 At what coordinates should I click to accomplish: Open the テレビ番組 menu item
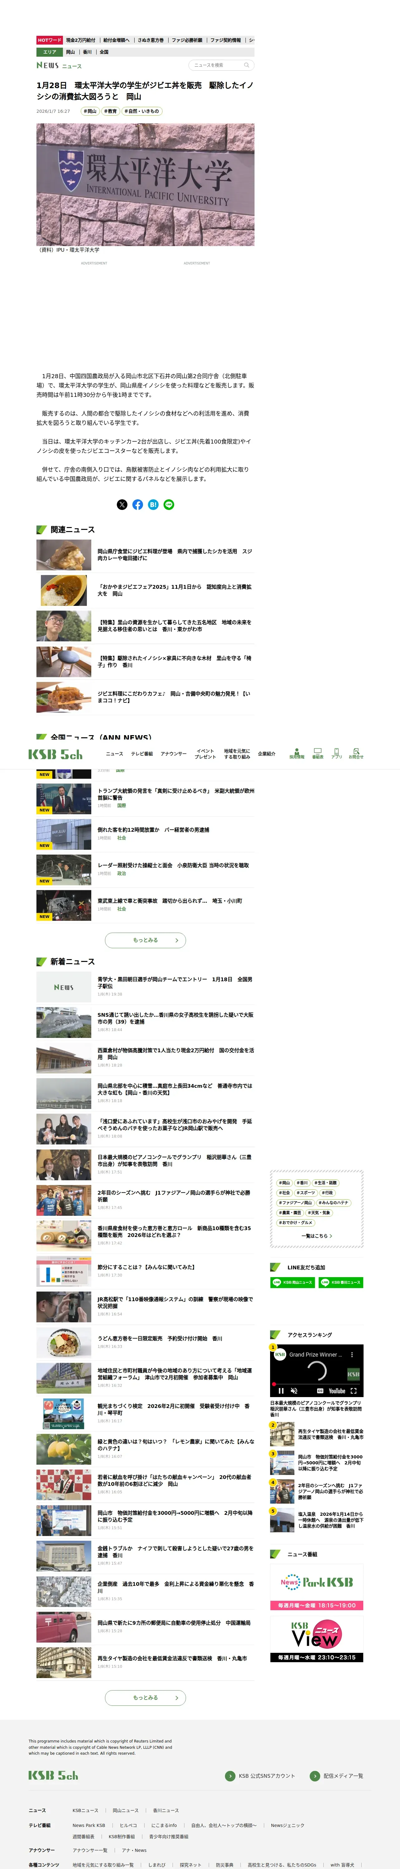click(x=141, y=754)
